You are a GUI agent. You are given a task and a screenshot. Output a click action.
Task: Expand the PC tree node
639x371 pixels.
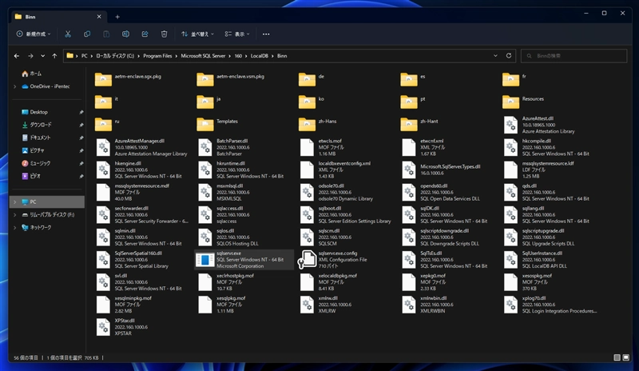15,202
